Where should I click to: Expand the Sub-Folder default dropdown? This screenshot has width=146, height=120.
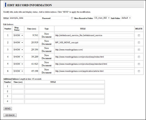126,18
